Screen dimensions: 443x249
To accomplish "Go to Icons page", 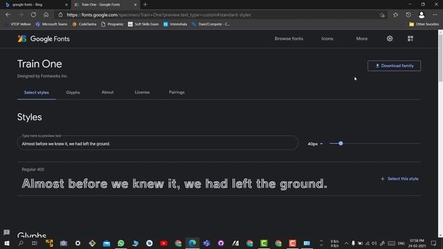I will 327,39.
